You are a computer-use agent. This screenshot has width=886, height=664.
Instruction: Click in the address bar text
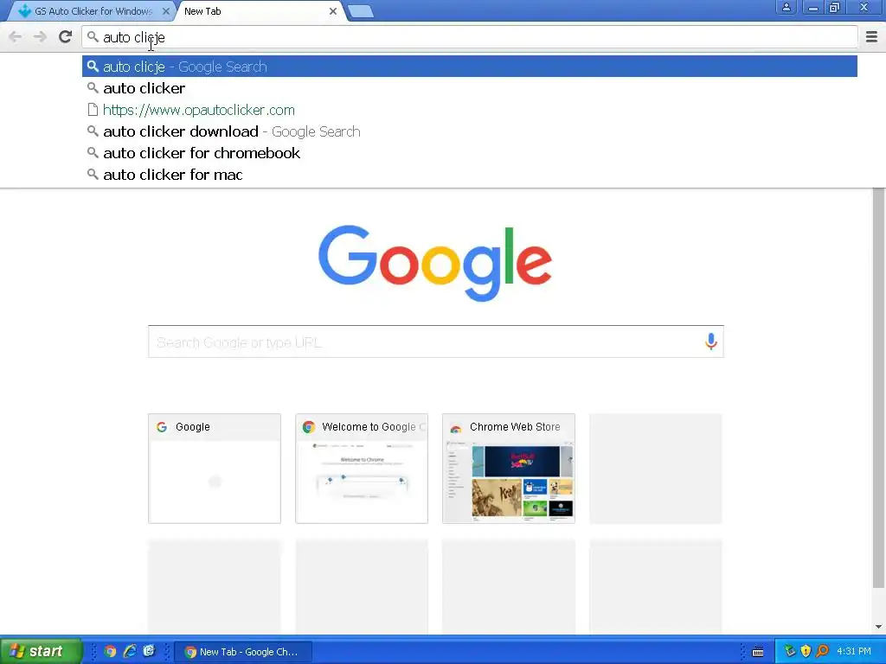tap(134, 37)
